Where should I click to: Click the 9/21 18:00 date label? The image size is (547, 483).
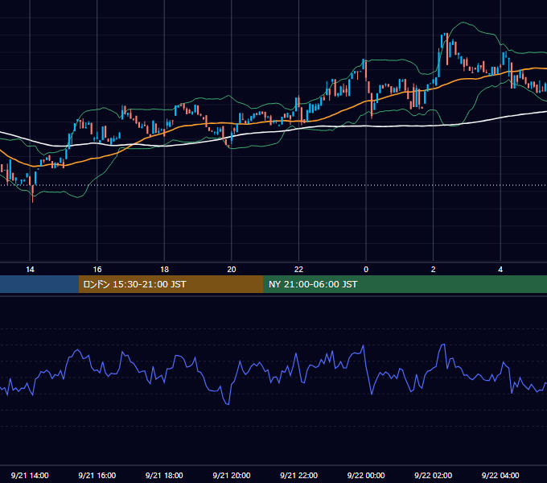click(x=164, y=475)
